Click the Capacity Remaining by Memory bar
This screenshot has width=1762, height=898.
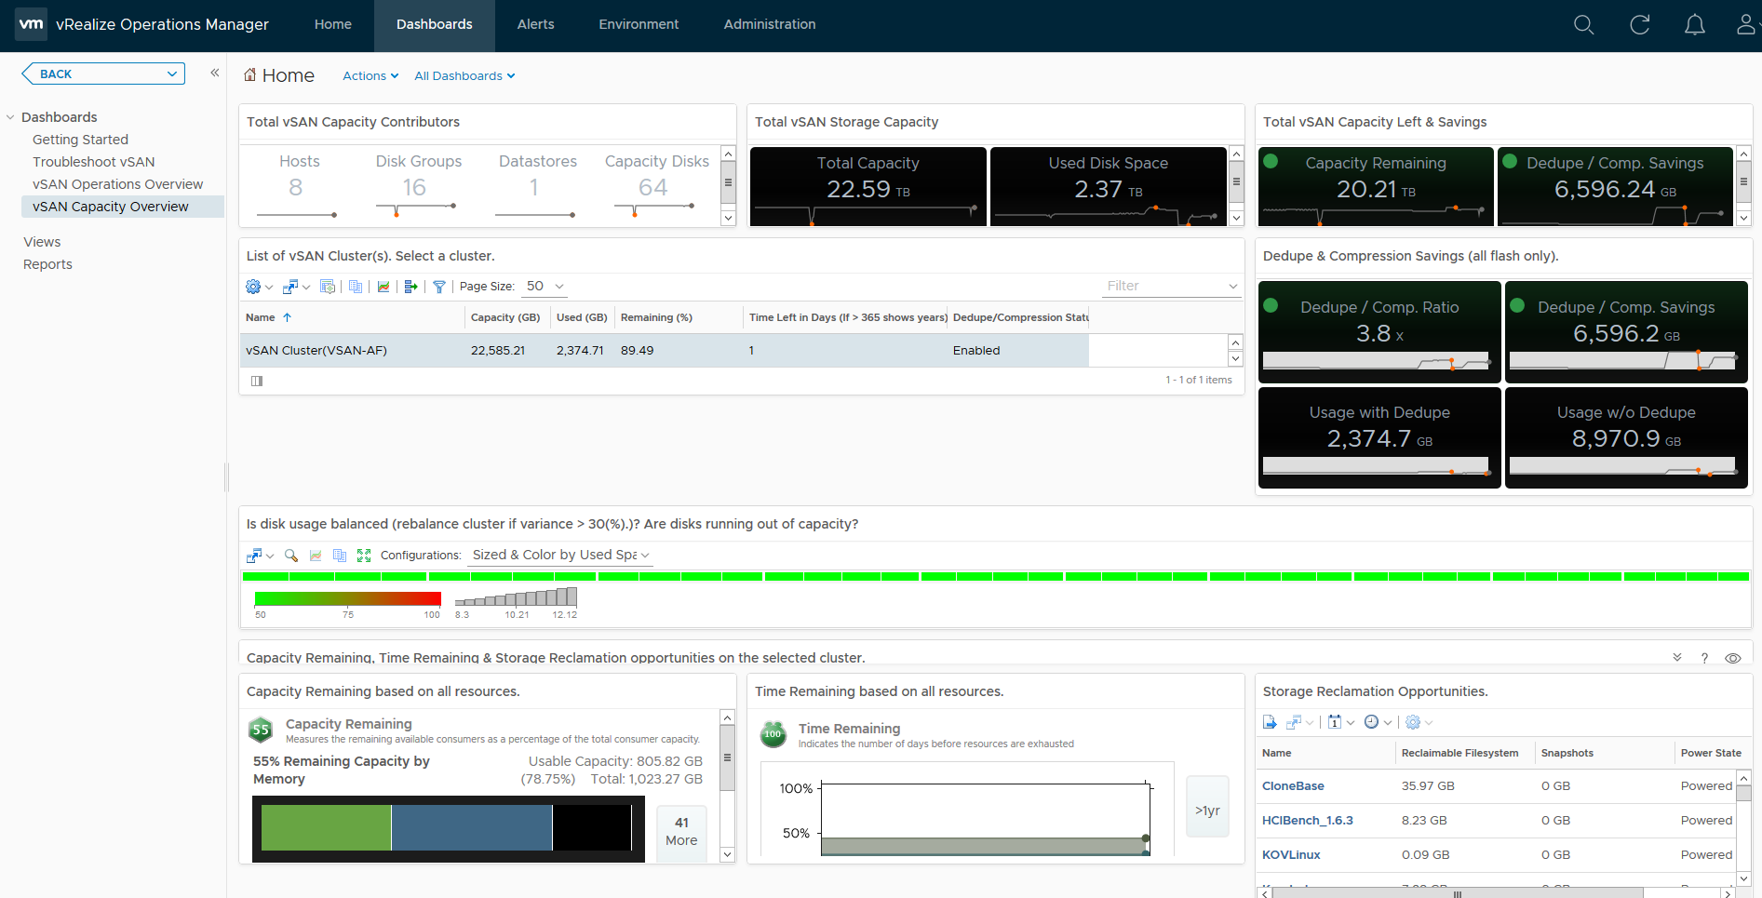(448, 828)
